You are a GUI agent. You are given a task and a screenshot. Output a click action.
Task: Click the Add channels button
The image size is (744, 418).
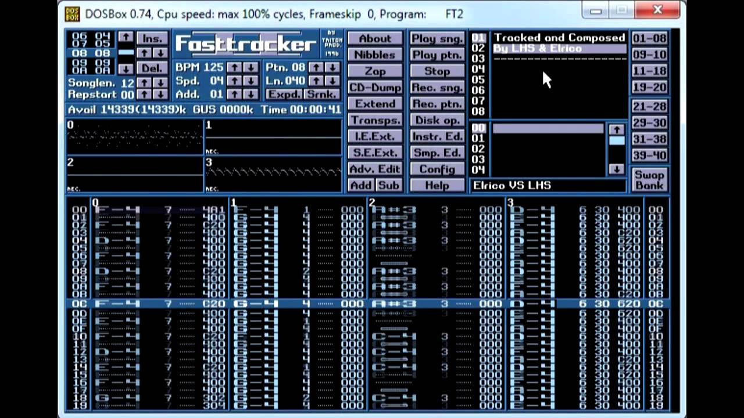(x=361, y=185)
